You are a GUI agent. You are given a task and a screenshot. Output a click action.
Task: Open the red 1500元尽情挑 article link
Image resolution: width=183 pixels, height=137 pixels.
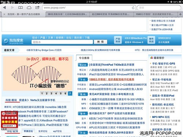(x=112, y=79)
